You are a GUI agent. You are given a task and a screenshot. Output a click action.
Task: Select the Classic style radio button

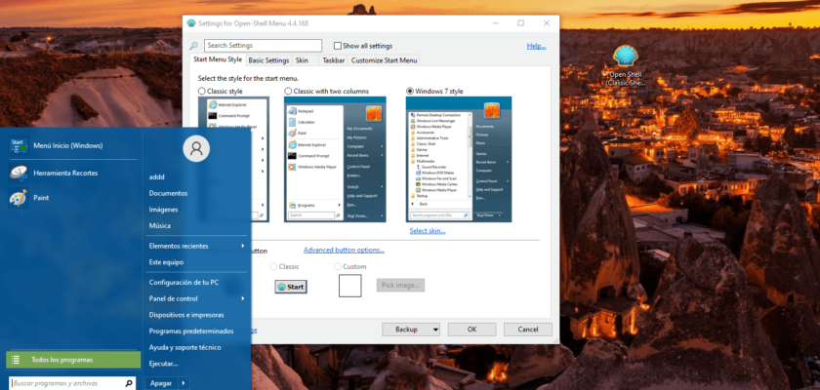tap(202, 91)
